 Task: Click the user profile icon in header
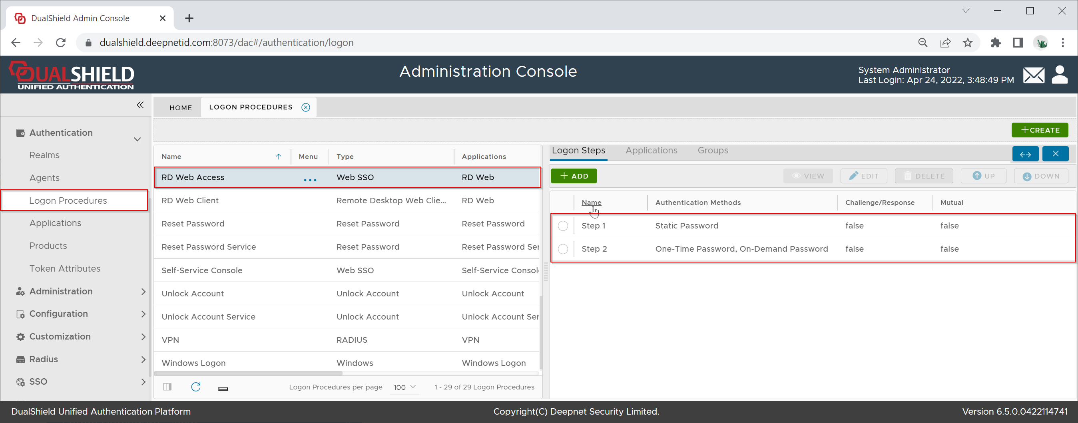tap(1059, 75)
